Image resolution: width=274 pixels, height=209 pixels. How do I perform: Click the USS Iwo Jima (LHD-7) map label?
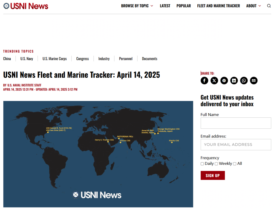click(x=56, y=130)
